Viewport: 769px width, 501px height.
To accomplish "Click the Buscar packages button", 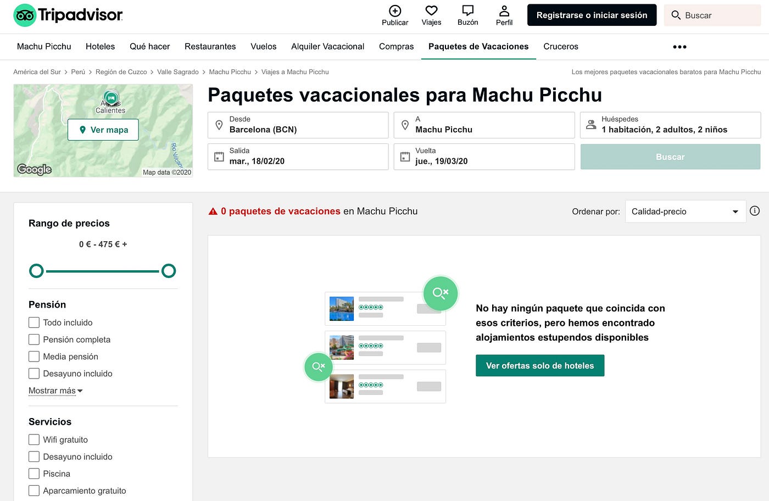I will [x=670, y=157].
